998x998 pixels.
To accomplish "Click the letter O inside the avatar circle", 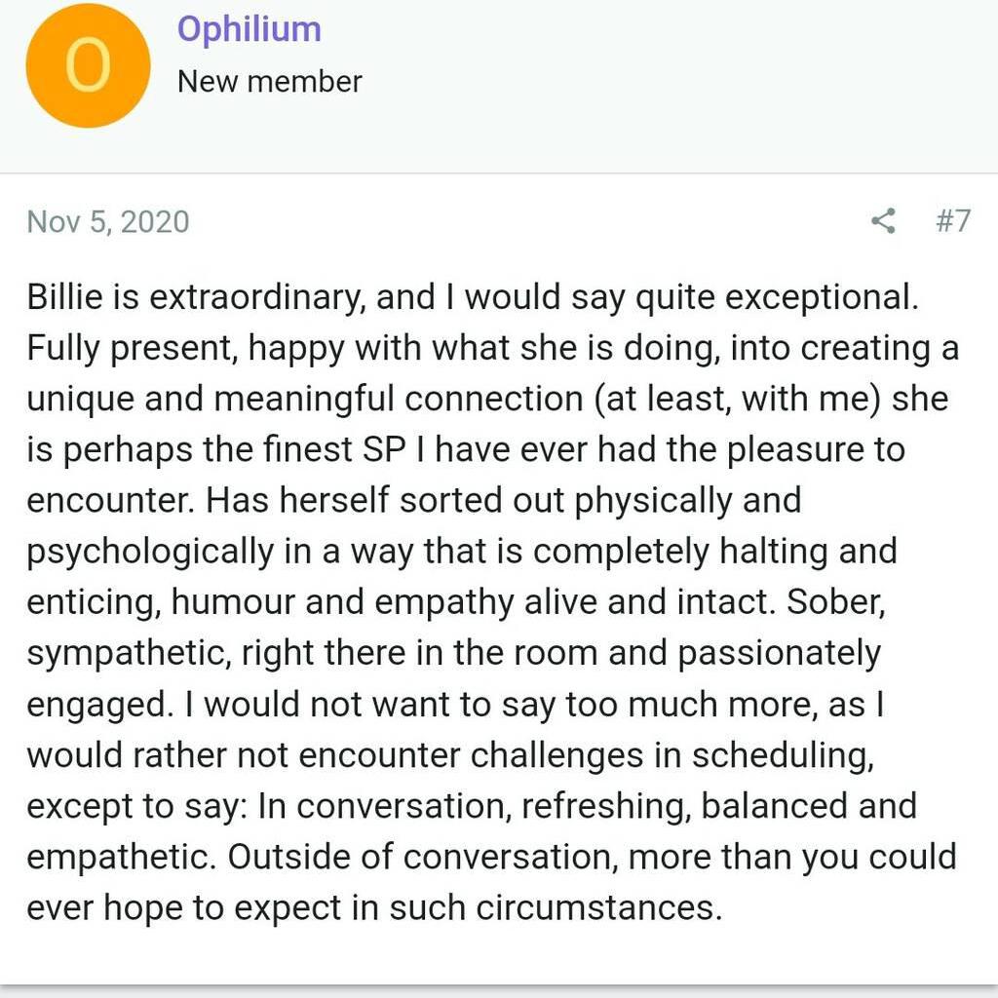I will click(x=88, y=65).
